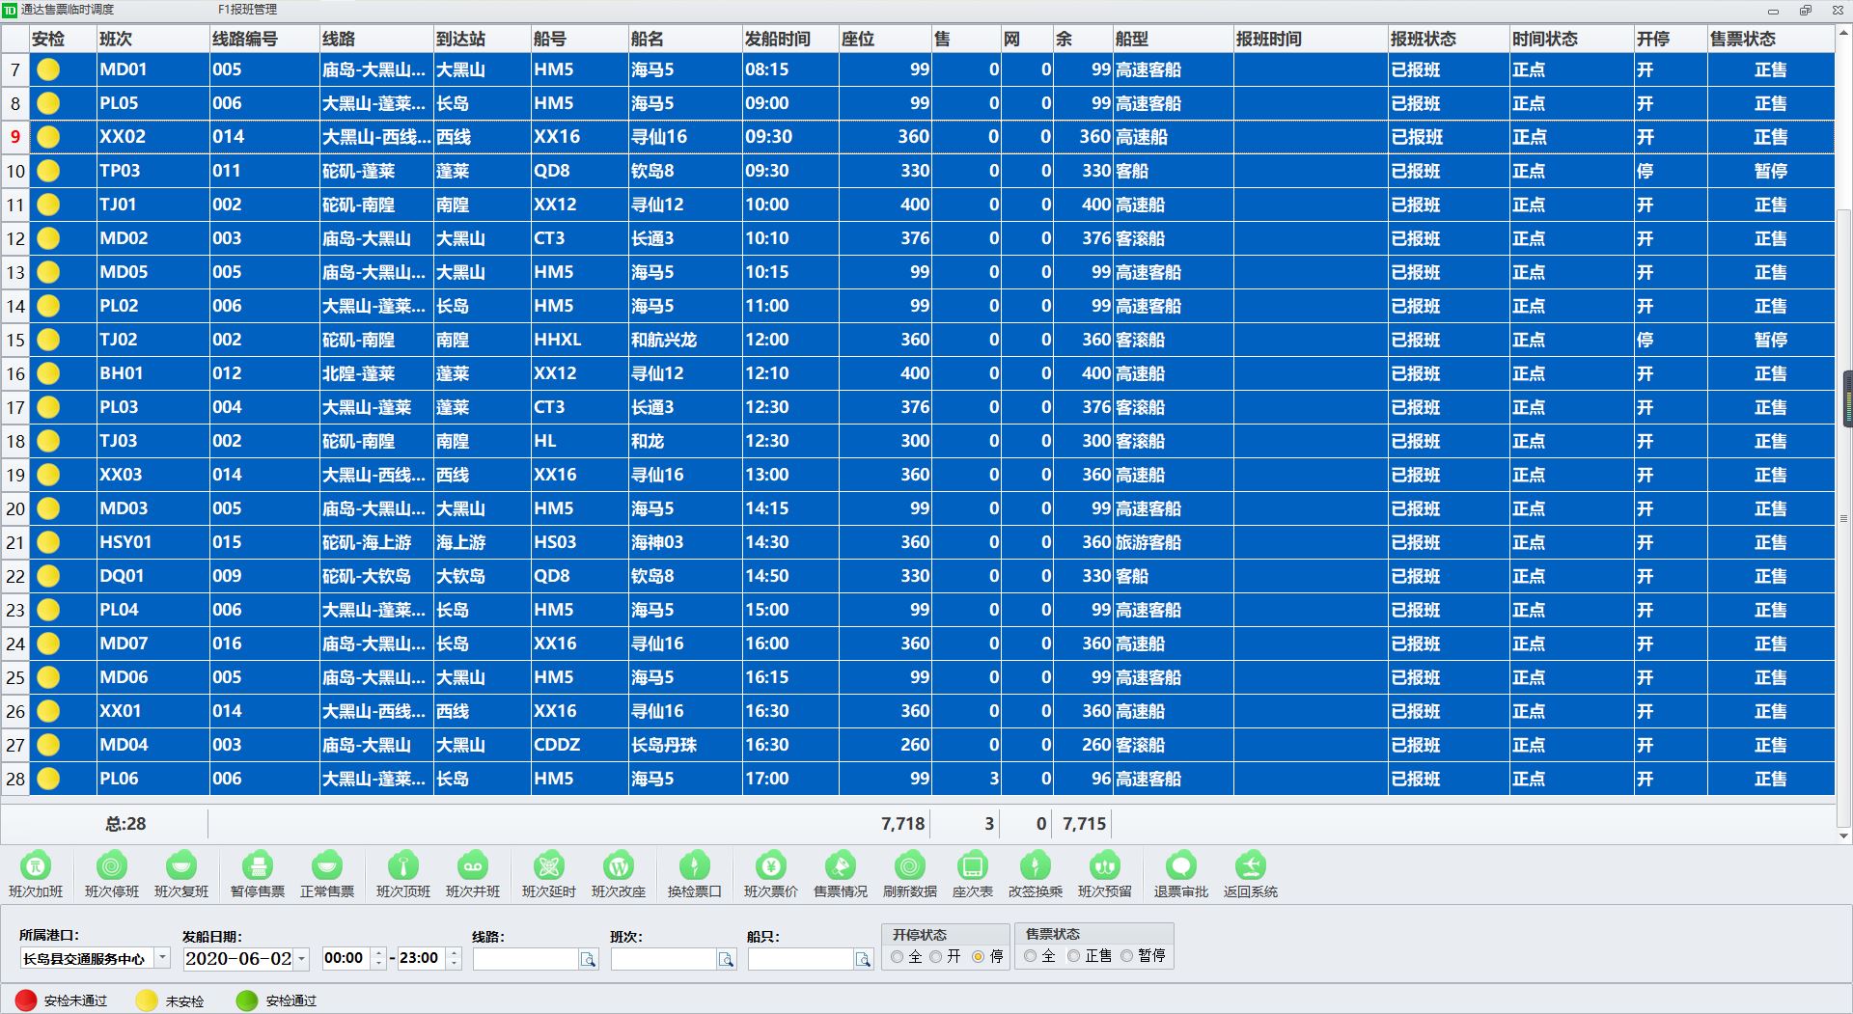Open the 线路 lookup search button

point(588,959)
